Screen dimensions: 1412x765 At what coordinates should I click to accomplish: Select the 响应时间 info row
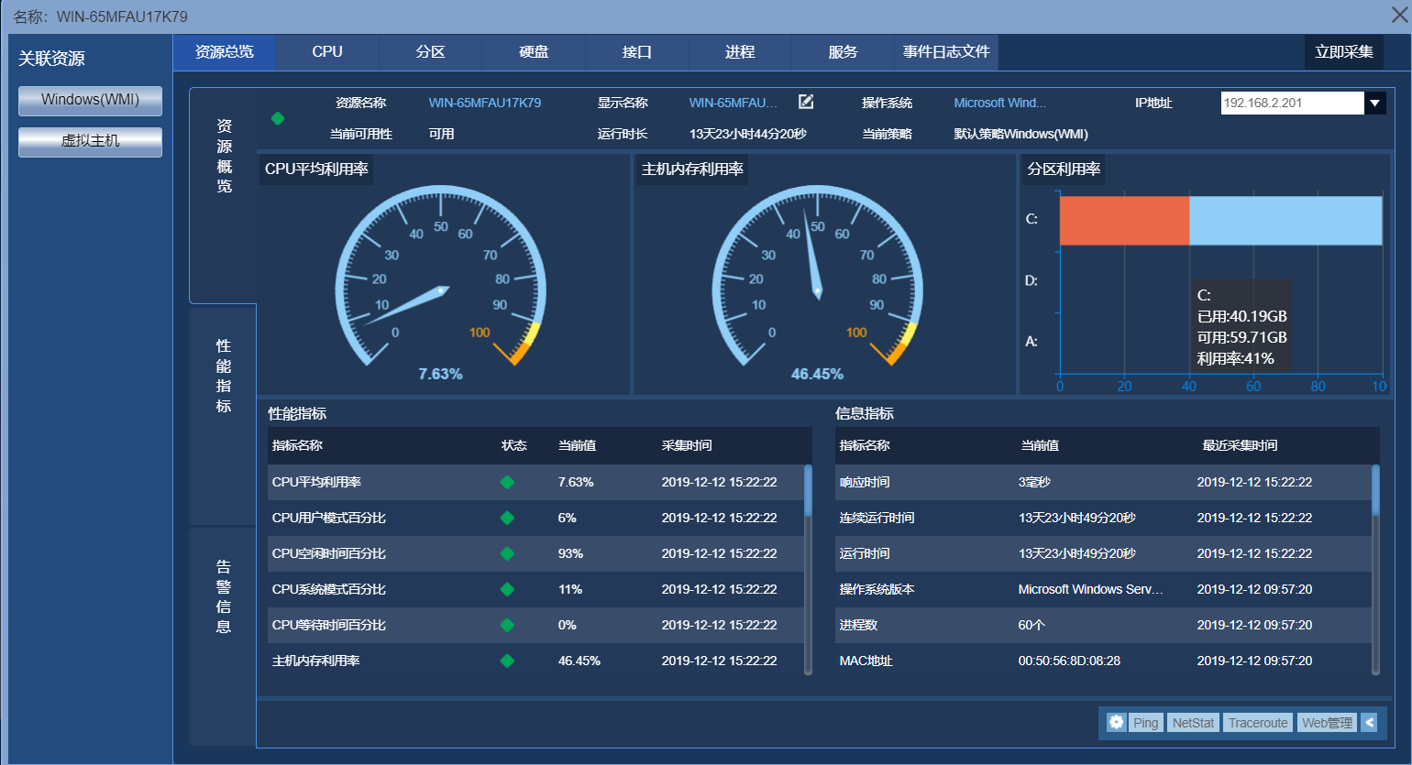pyautogui.click(x=1103, y=482)
